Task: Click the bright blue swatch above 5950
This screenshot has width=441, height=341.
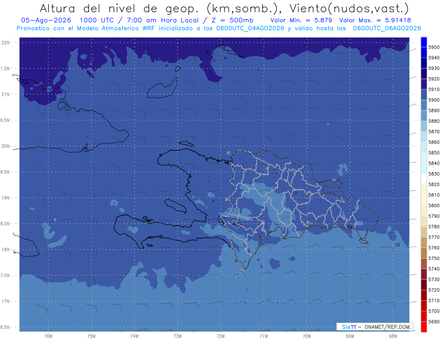Action: (423, 42)
